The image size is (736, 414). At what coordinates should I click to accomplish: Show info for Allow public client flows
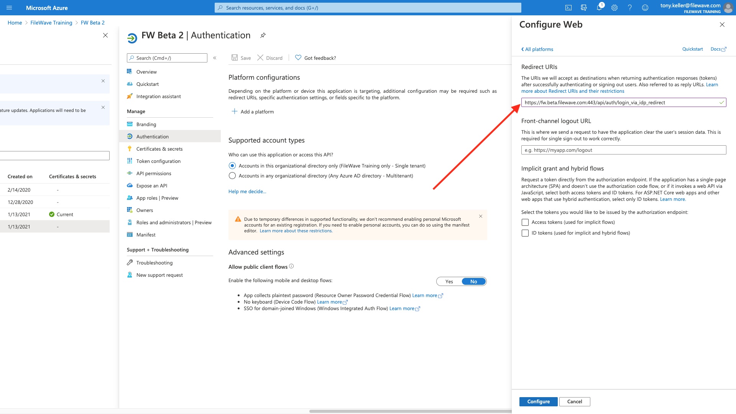(x=291, y=266)
